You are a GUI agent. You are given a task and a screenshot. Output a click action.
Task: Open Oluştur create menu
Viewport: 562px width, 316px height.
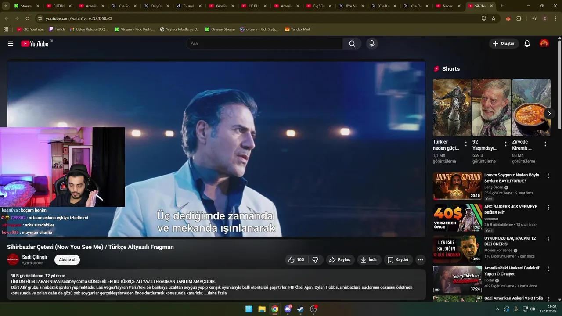pyautogui.click(x=504, y=43)
